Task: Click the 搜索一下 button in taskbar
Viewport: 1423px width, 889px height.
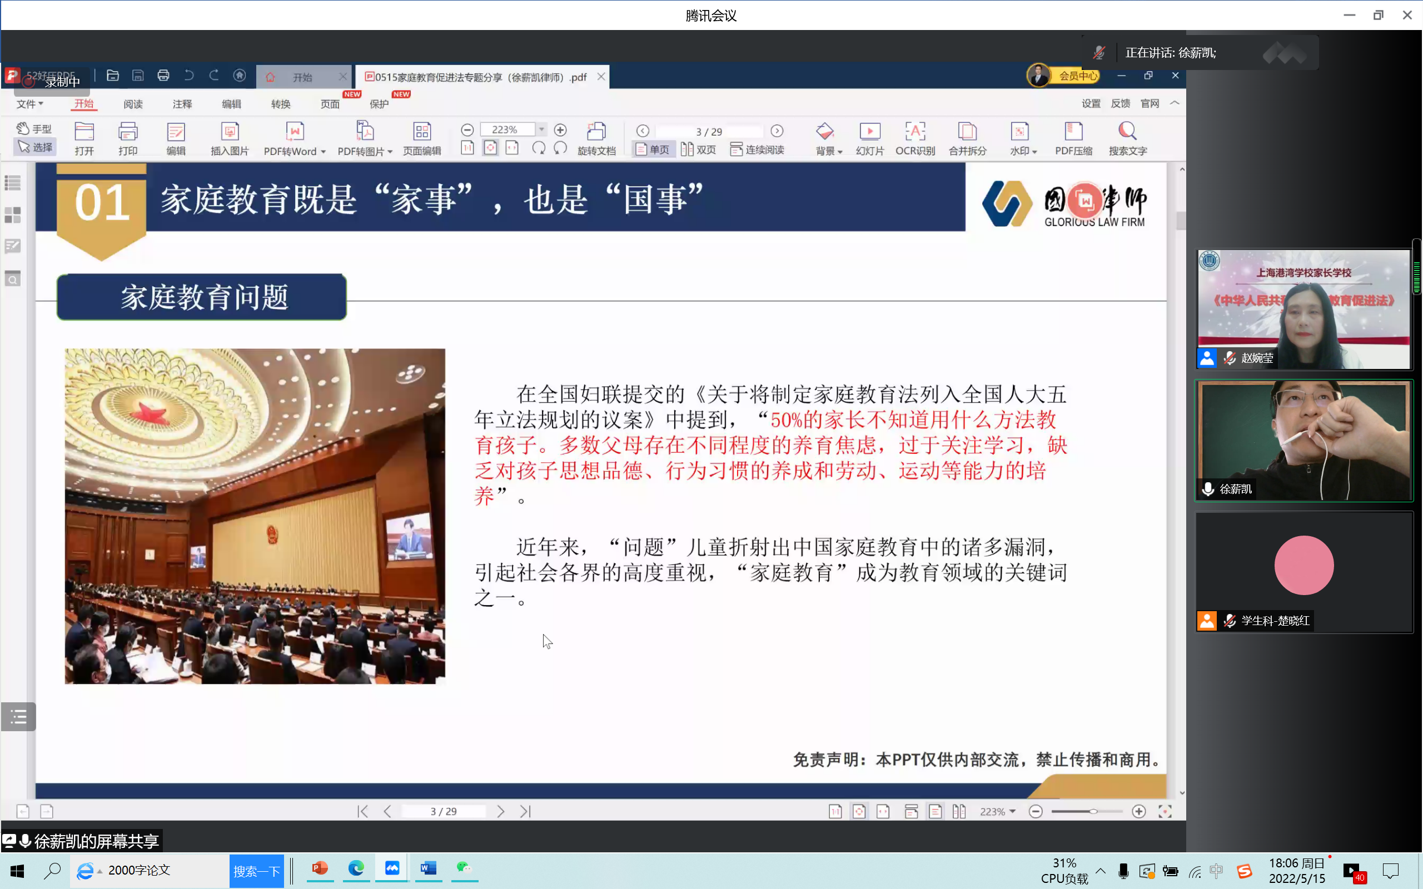Action: (x=257, y=871)
